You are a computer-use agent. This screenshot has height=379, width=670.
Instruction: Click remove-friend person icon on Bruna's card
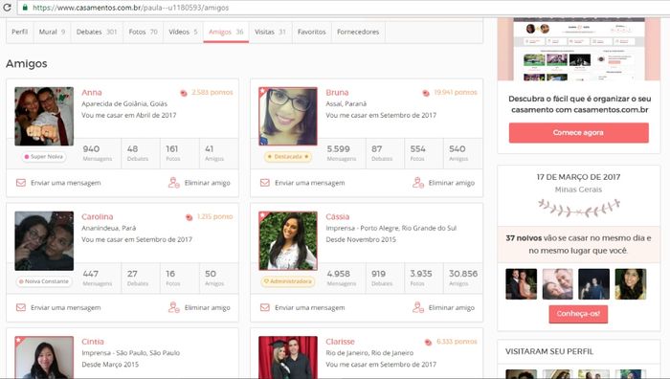[418, 183]
